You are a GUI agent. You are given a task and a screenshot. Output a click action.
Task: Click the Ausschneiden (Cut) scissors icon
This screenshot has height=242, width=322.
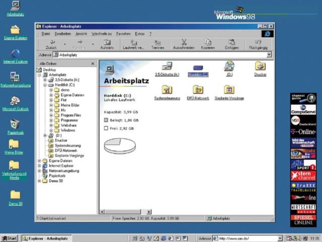pos(184,44)
